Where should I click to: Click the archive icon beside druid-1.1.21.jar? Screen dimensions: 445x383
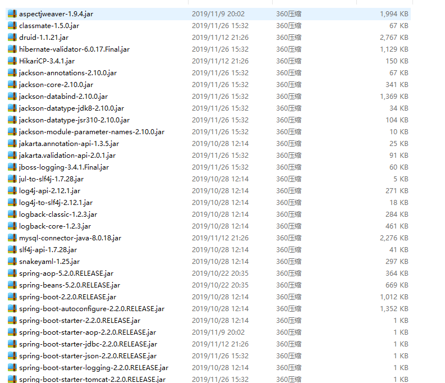[x=12, y=38]
